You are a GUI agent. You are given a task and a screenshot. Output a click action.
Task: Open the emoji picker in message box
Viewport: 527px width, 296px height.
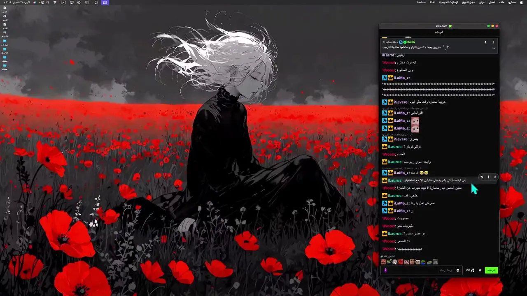pos(457,270)
